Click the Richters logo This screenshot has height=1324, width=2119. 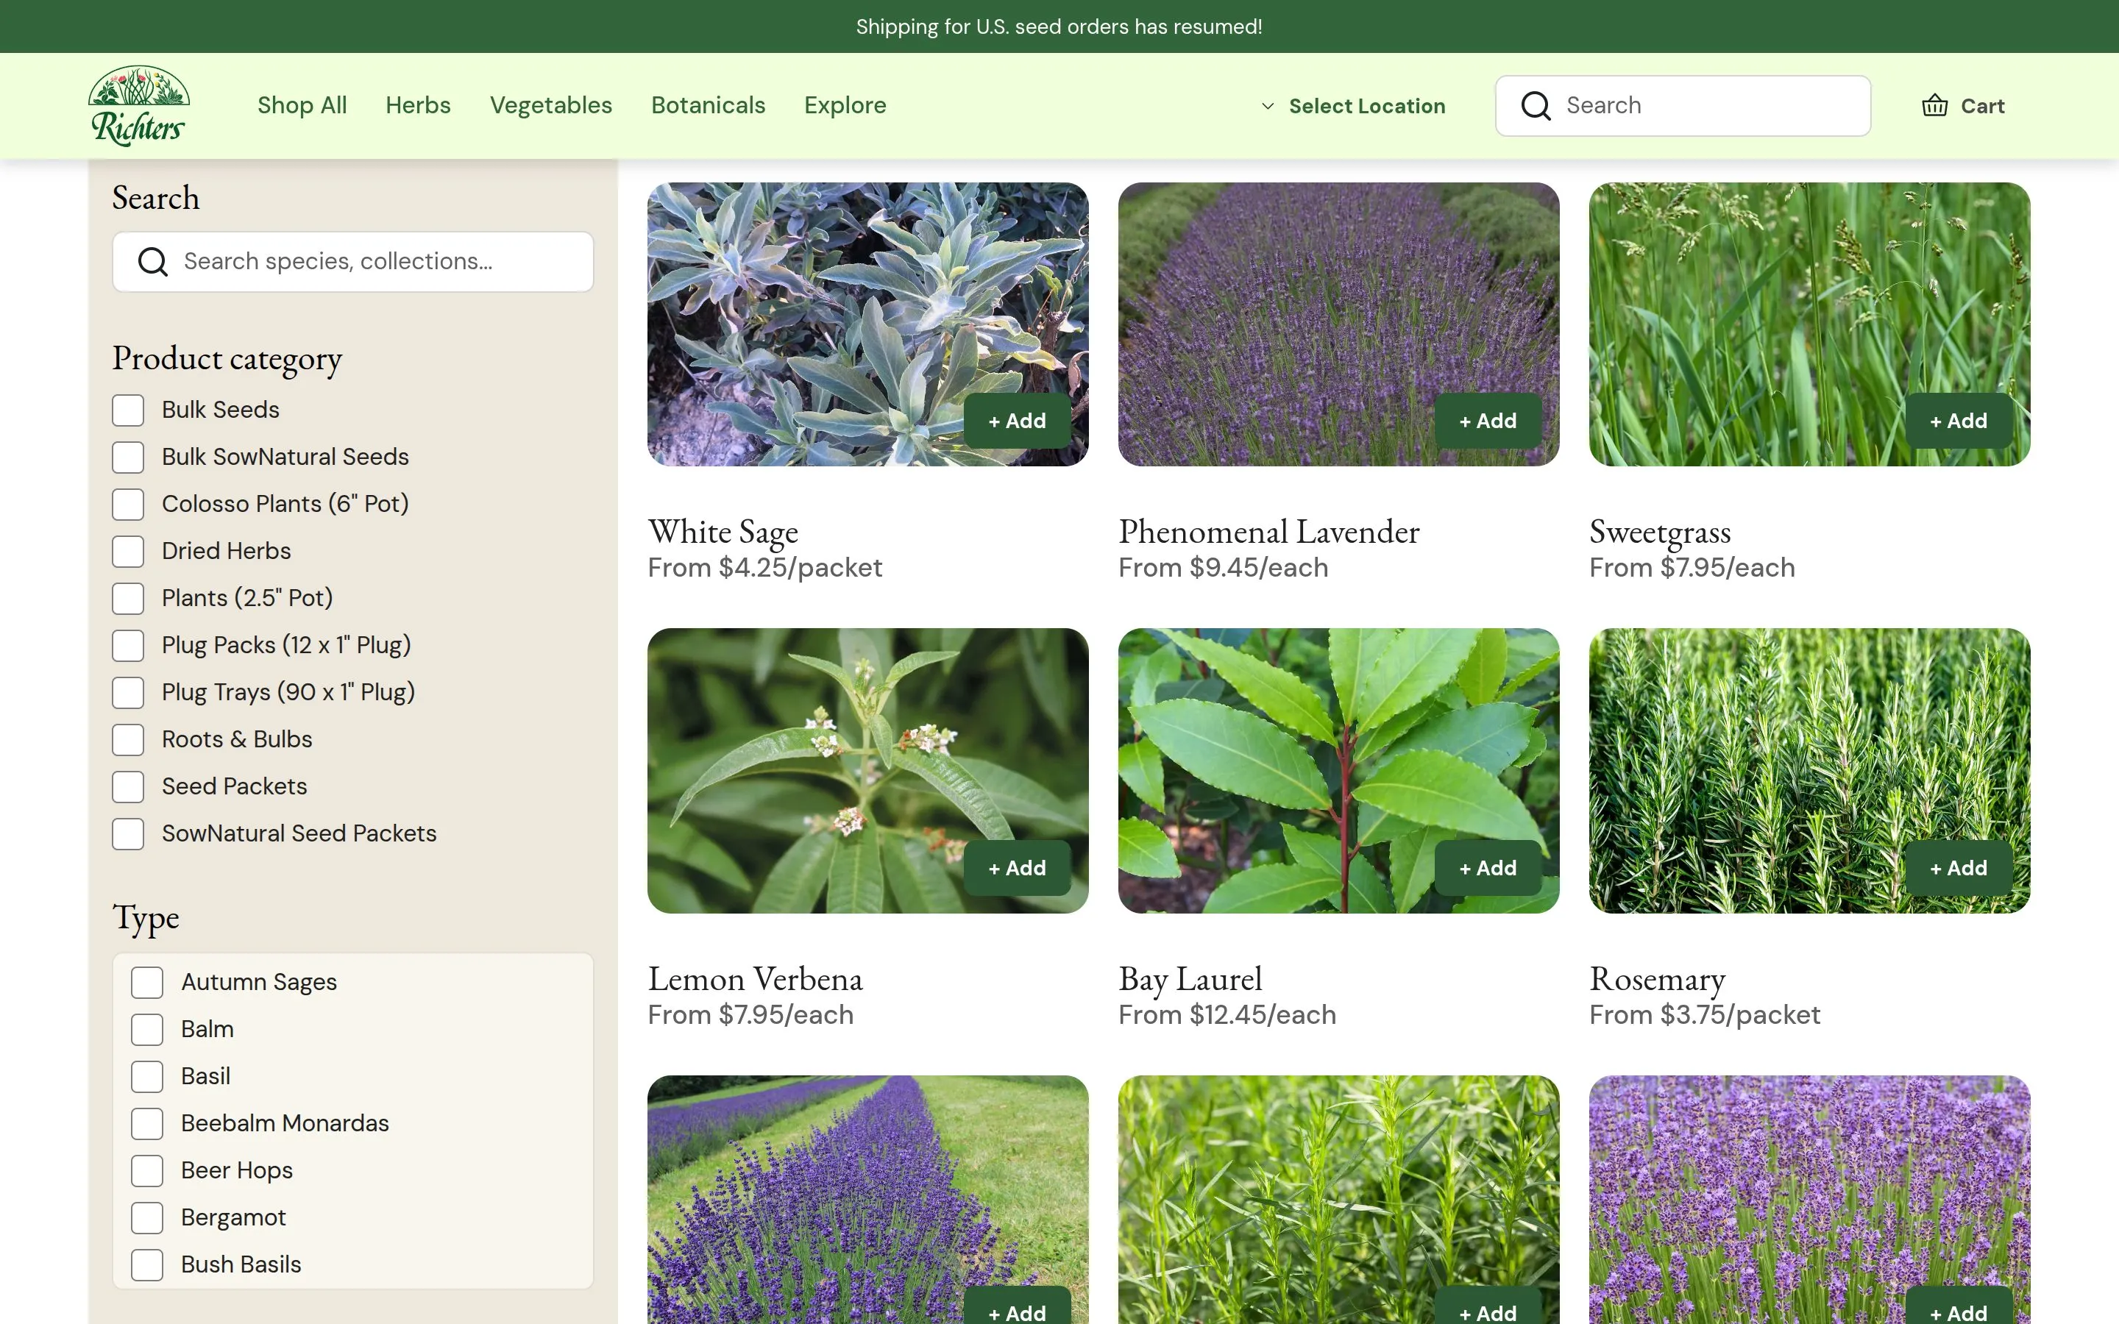click(138, 105)
